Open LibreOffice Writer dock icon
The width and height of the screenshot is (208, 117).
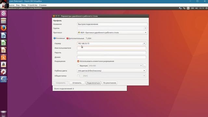coord(4,35)
